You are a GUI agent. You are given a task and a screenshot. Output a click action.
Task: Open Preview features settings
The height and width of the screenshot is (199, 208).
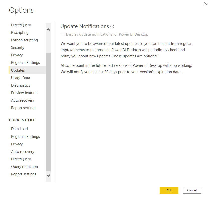pos(25,93)
